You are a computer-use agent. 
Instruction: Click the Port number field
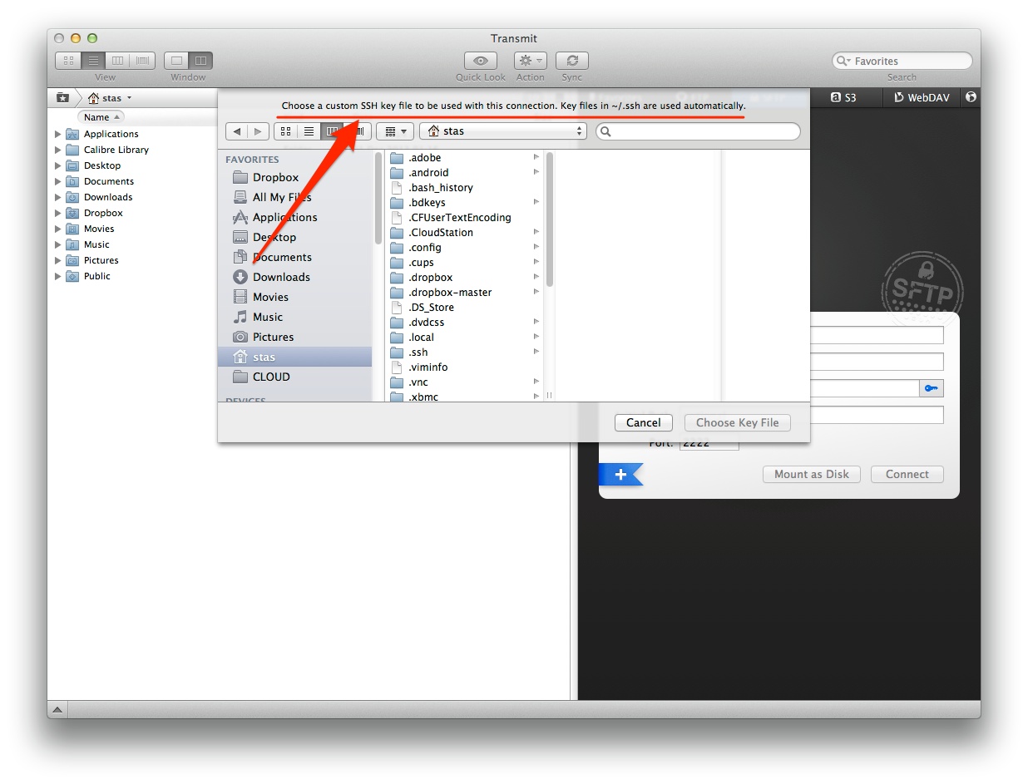[x=709, y=445]
